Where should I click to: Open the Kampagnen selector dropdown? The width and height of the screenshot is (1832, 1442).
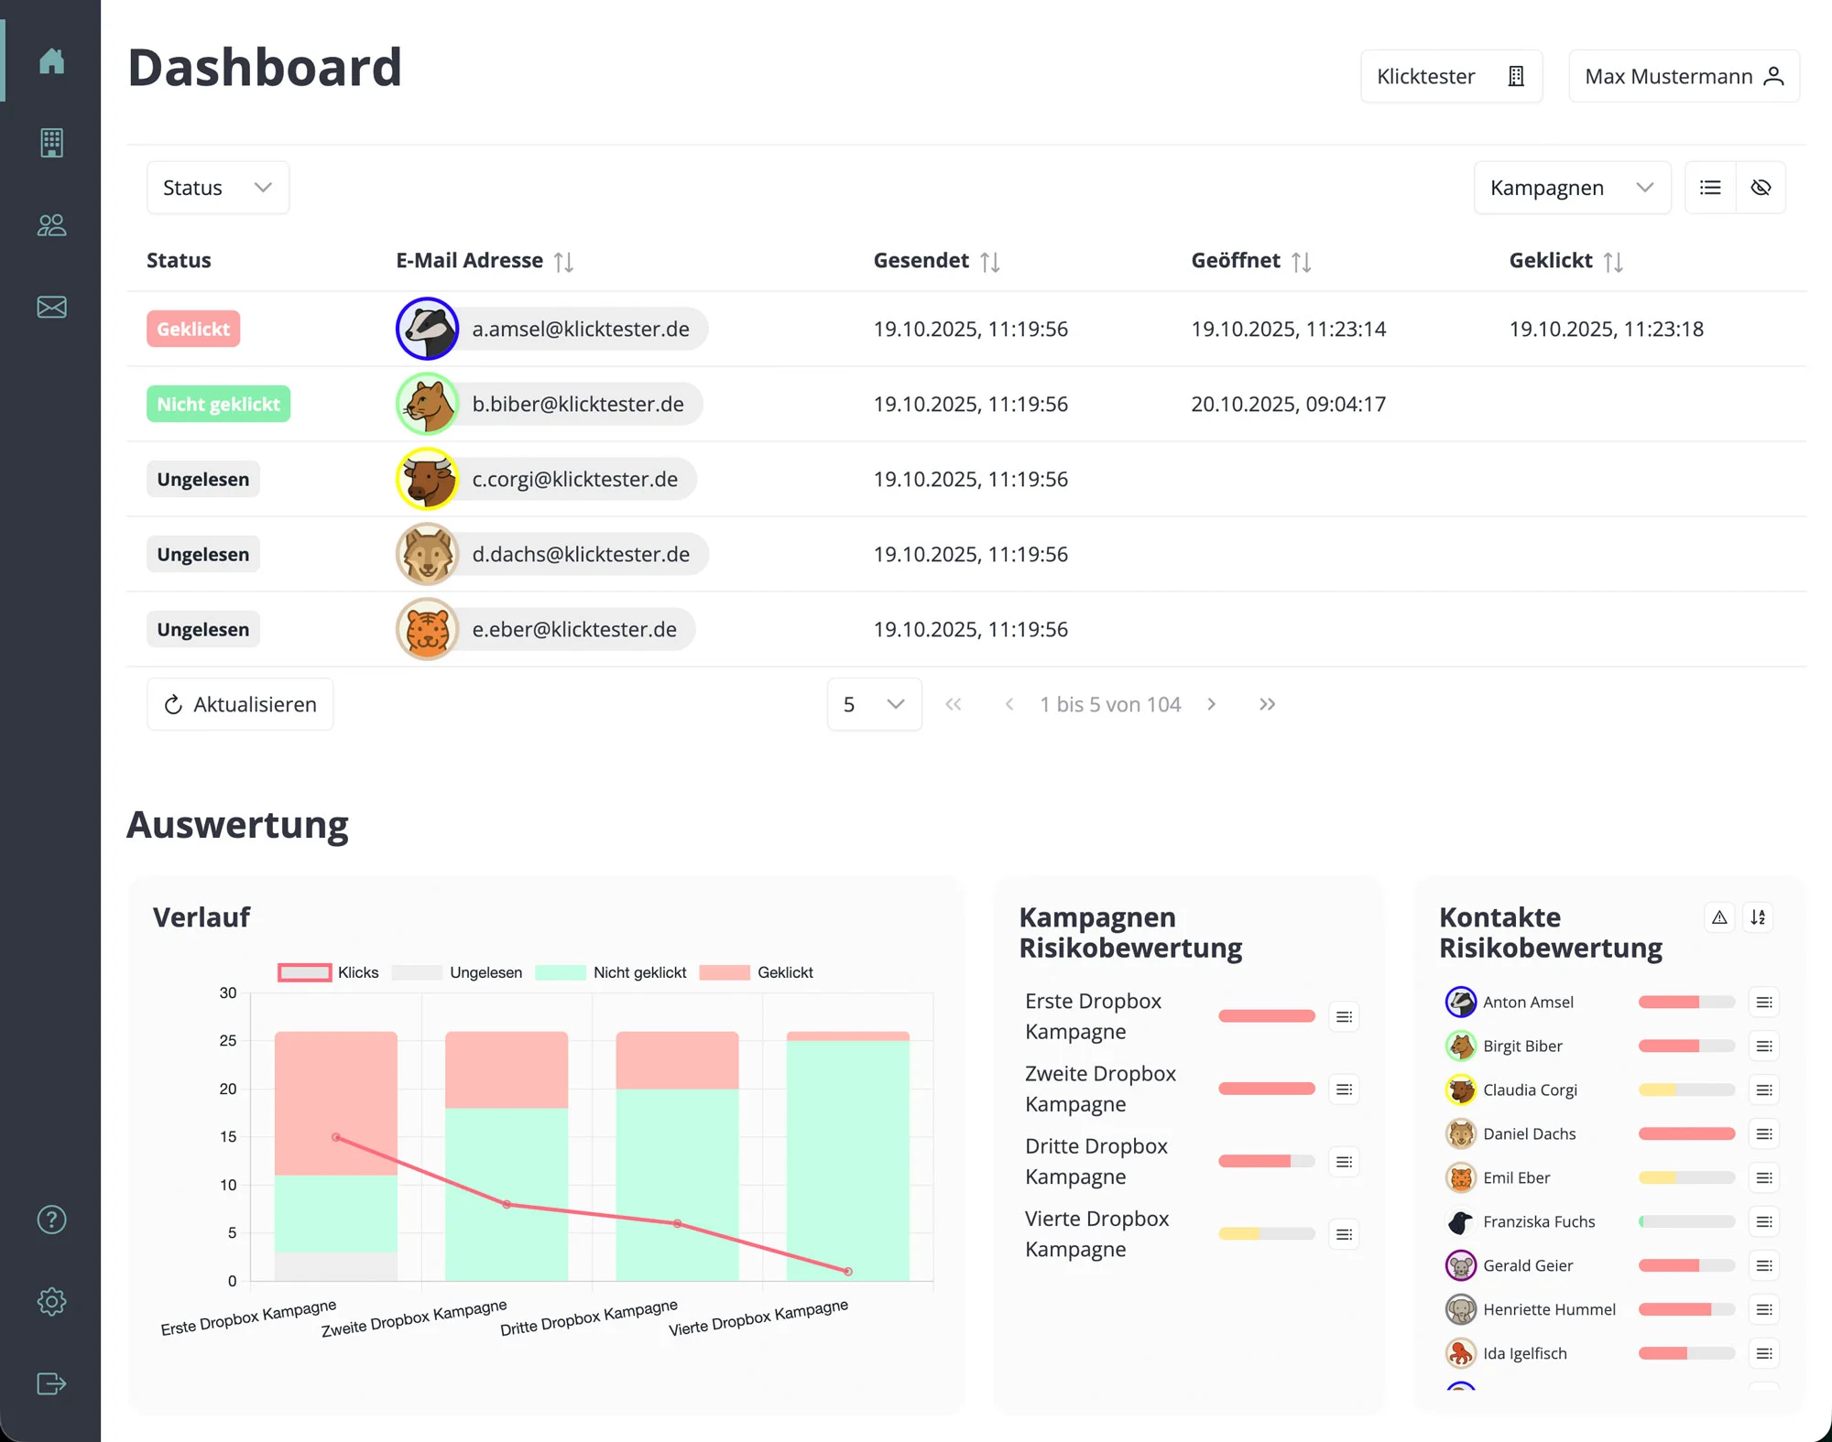point(1572,187)
